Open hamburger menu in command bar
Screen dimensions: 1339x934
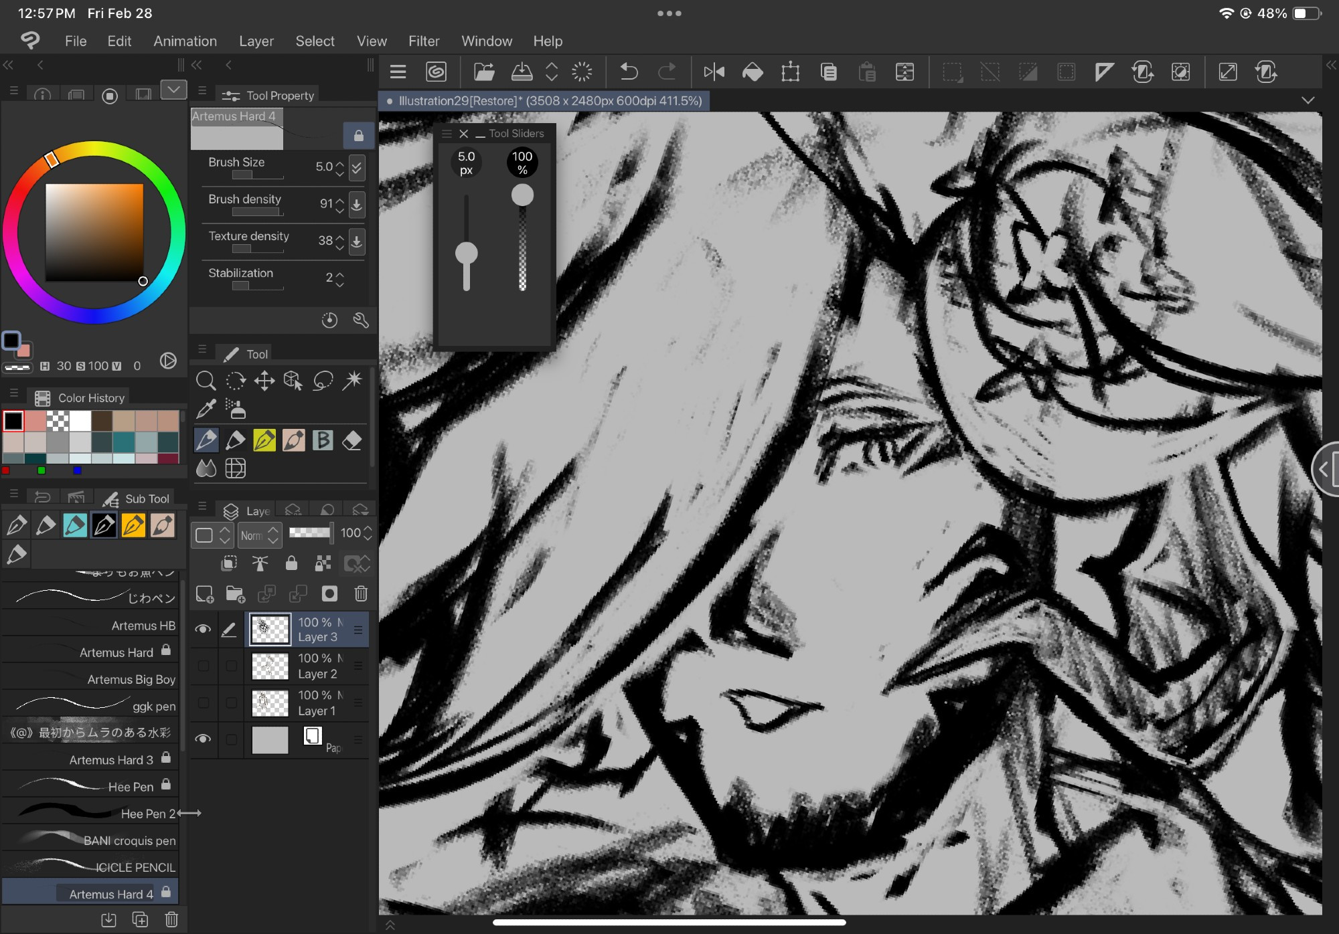(x=398, y=72)
